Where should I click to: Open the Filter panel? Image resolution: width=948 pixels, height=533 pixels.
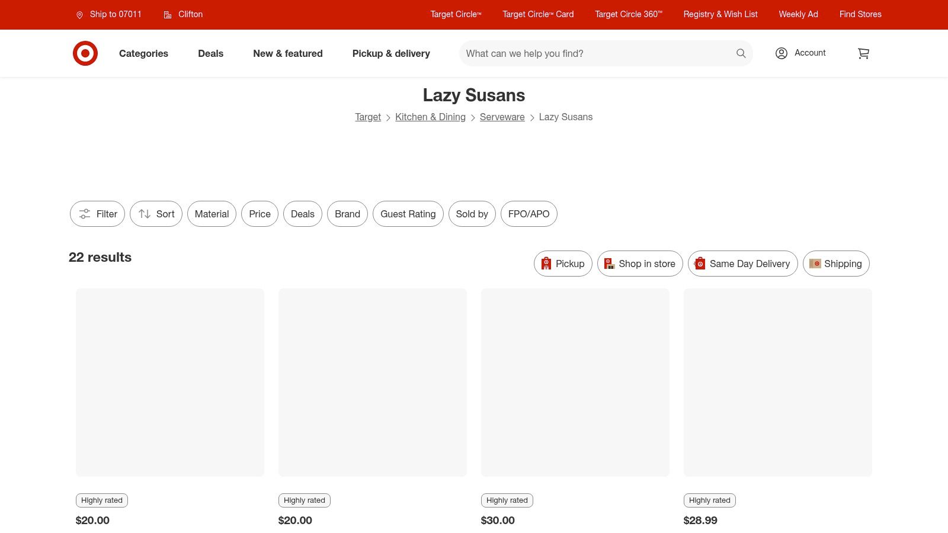97,214
